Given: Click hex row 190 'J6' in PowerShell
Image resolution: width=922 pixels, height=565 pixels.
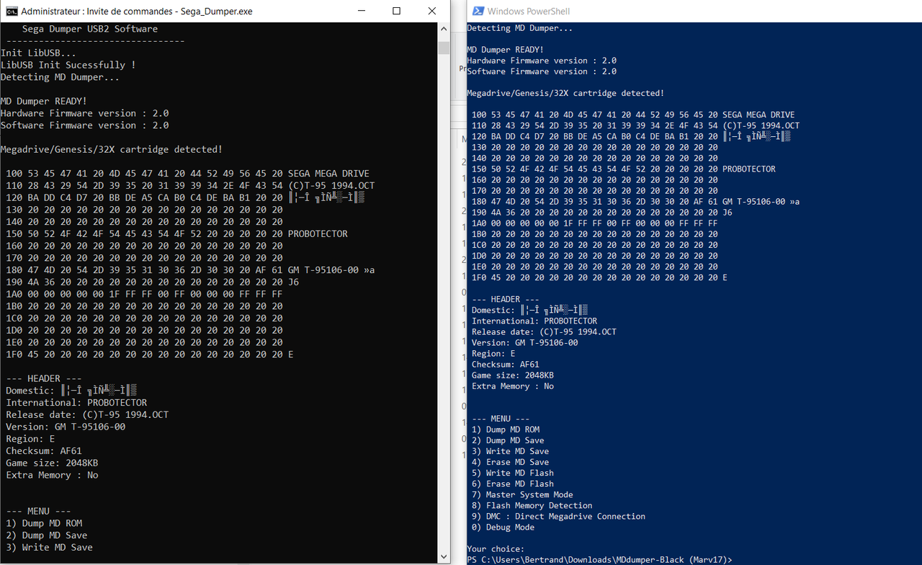Looking at the screenshot, I should [x=602, y=213].
